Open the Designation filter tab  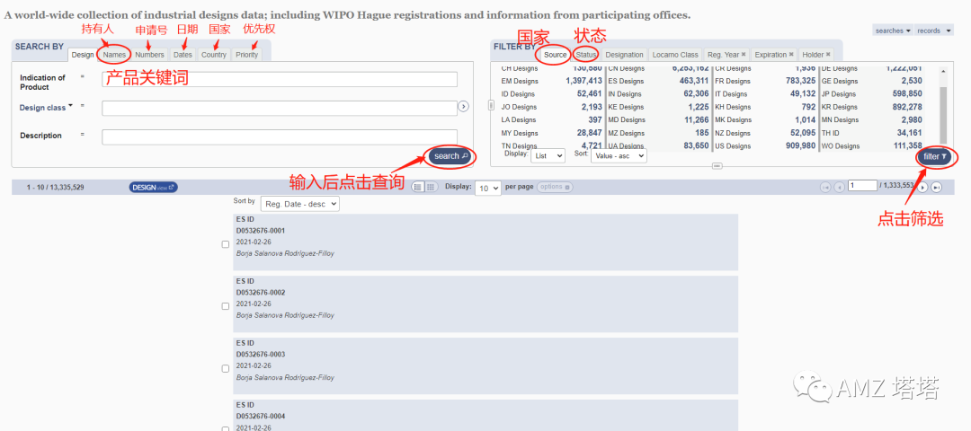624,55
